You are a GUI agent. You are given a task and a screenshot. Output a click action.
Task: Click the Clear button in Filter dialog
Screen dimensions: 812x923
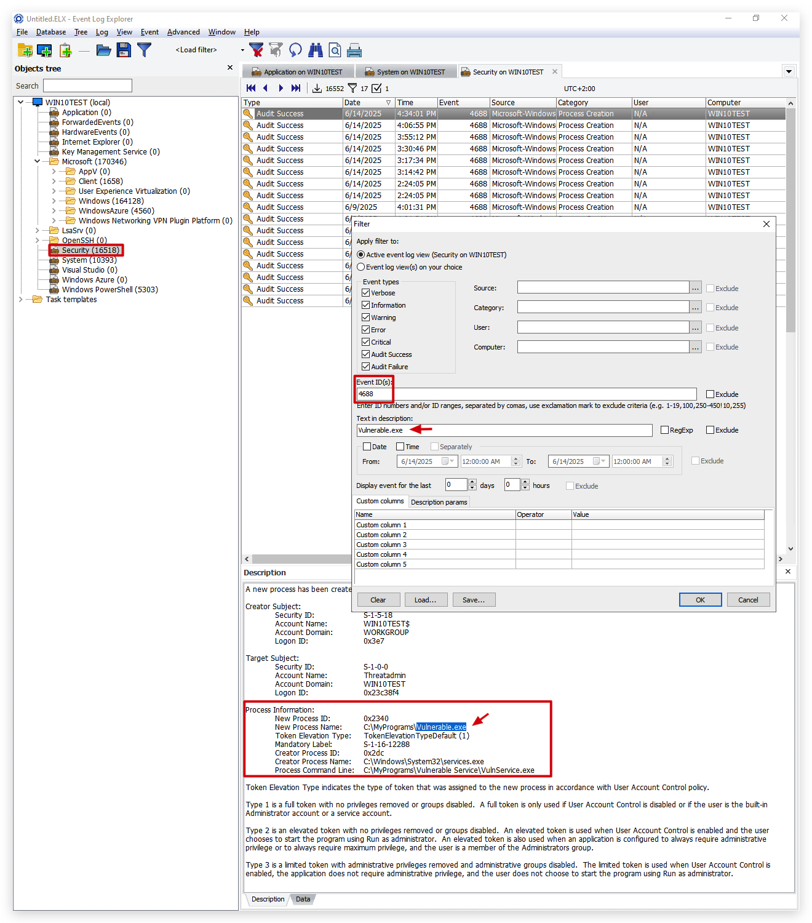[x=378, y=600]
